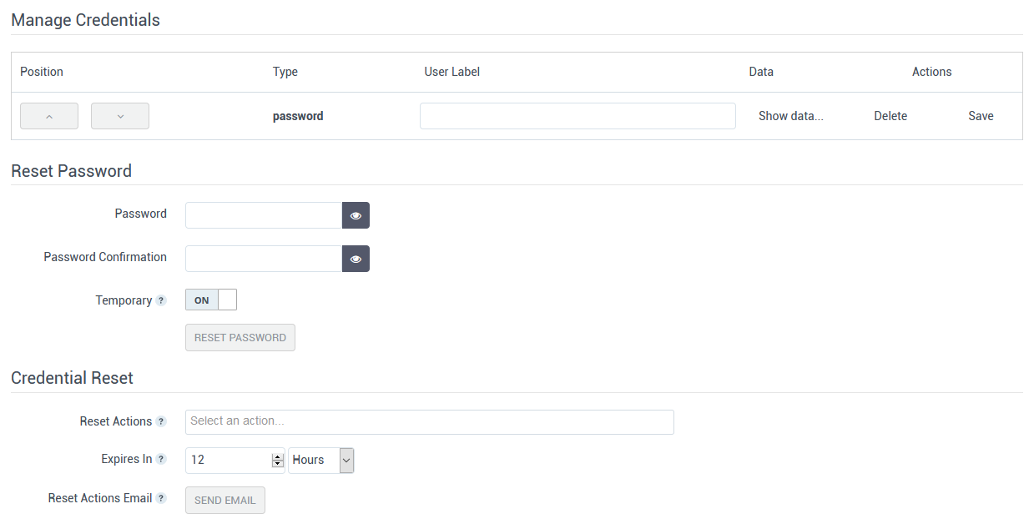Delete the password credential

tap(890, 116)
